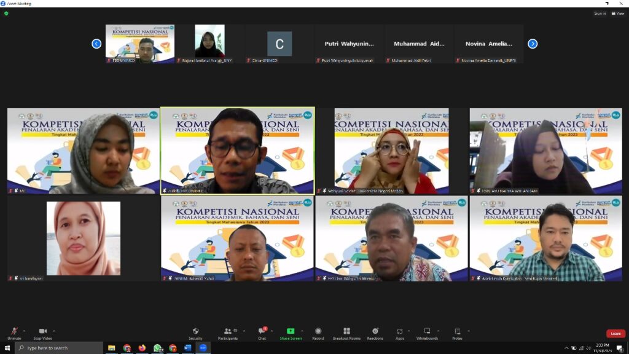Select the MC video tile
The height and width of the screenshot is (354, 629).
click(x=84, y=151)
